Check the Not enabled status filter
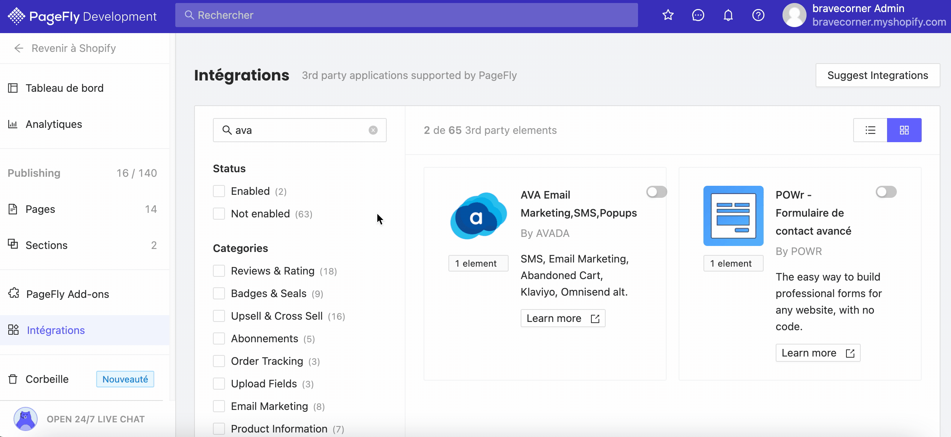Image resolution: width=951 pixels, height=437 pixels. [219, 214]
